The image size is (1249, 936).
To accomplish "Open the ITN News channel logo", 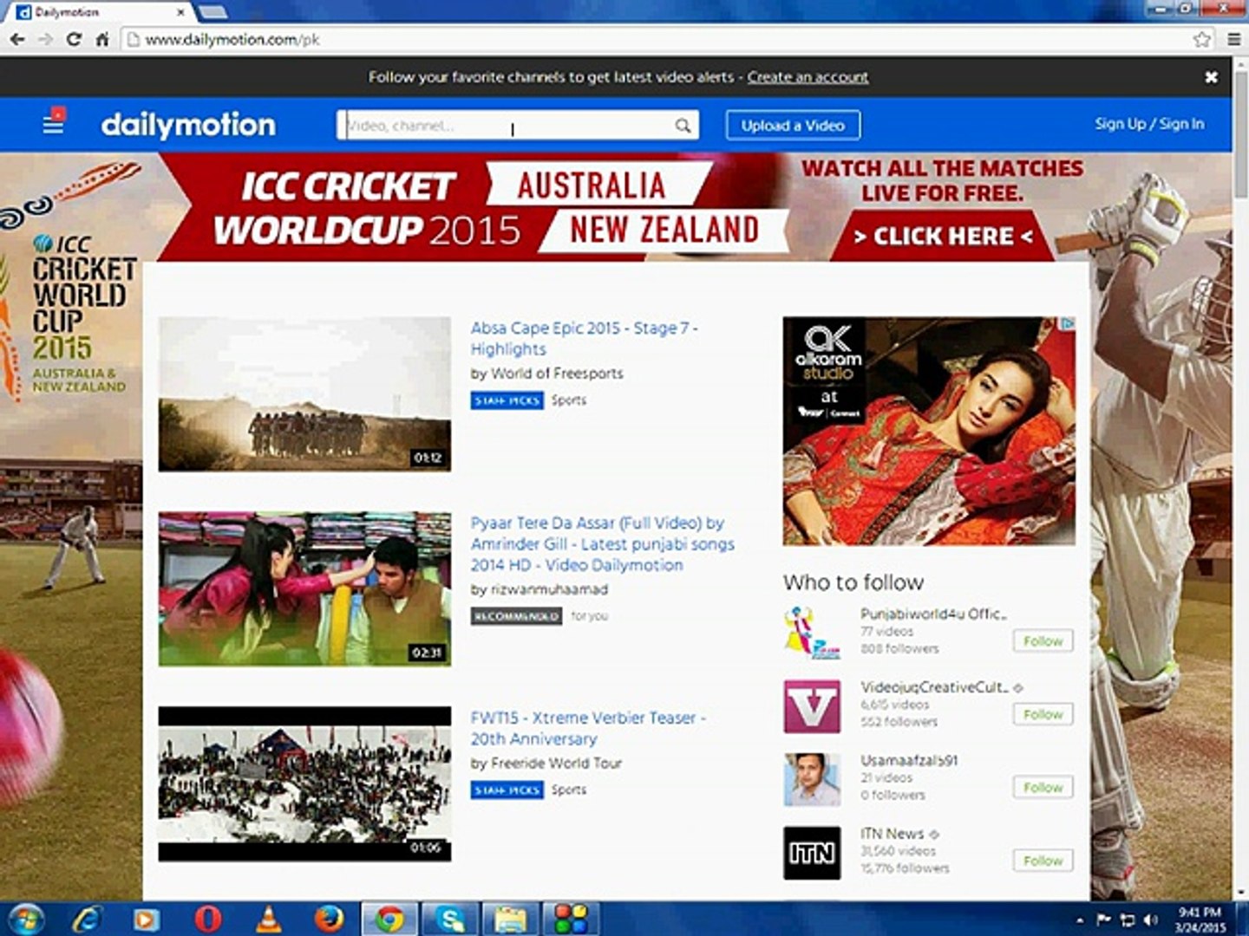I will (x=812, y=853).
